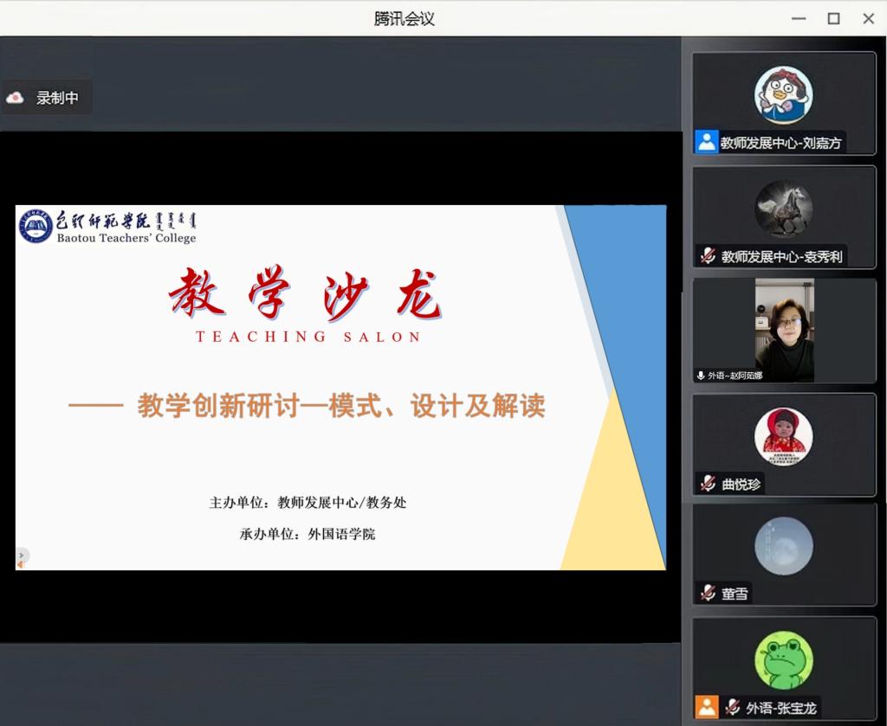The height and width of the screenshot is (726, 887).
Task: Click the red cloud recording icon
Action: [x=15, y=99]
